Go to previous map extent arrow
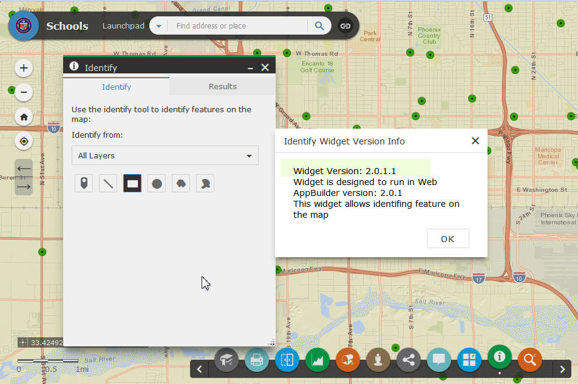The height and width of the screenshot is (384, 578). [x=24, y=169]
